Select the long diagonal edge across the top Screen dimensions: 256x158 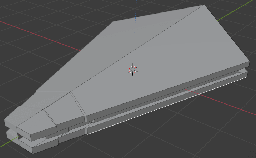pyautogui.click(x=137, y=49)
